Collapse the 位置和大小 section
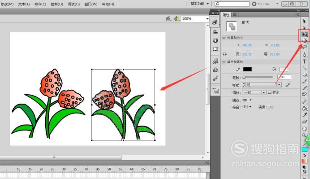Viewport: 310px width, 179px height. coord(224,38)
